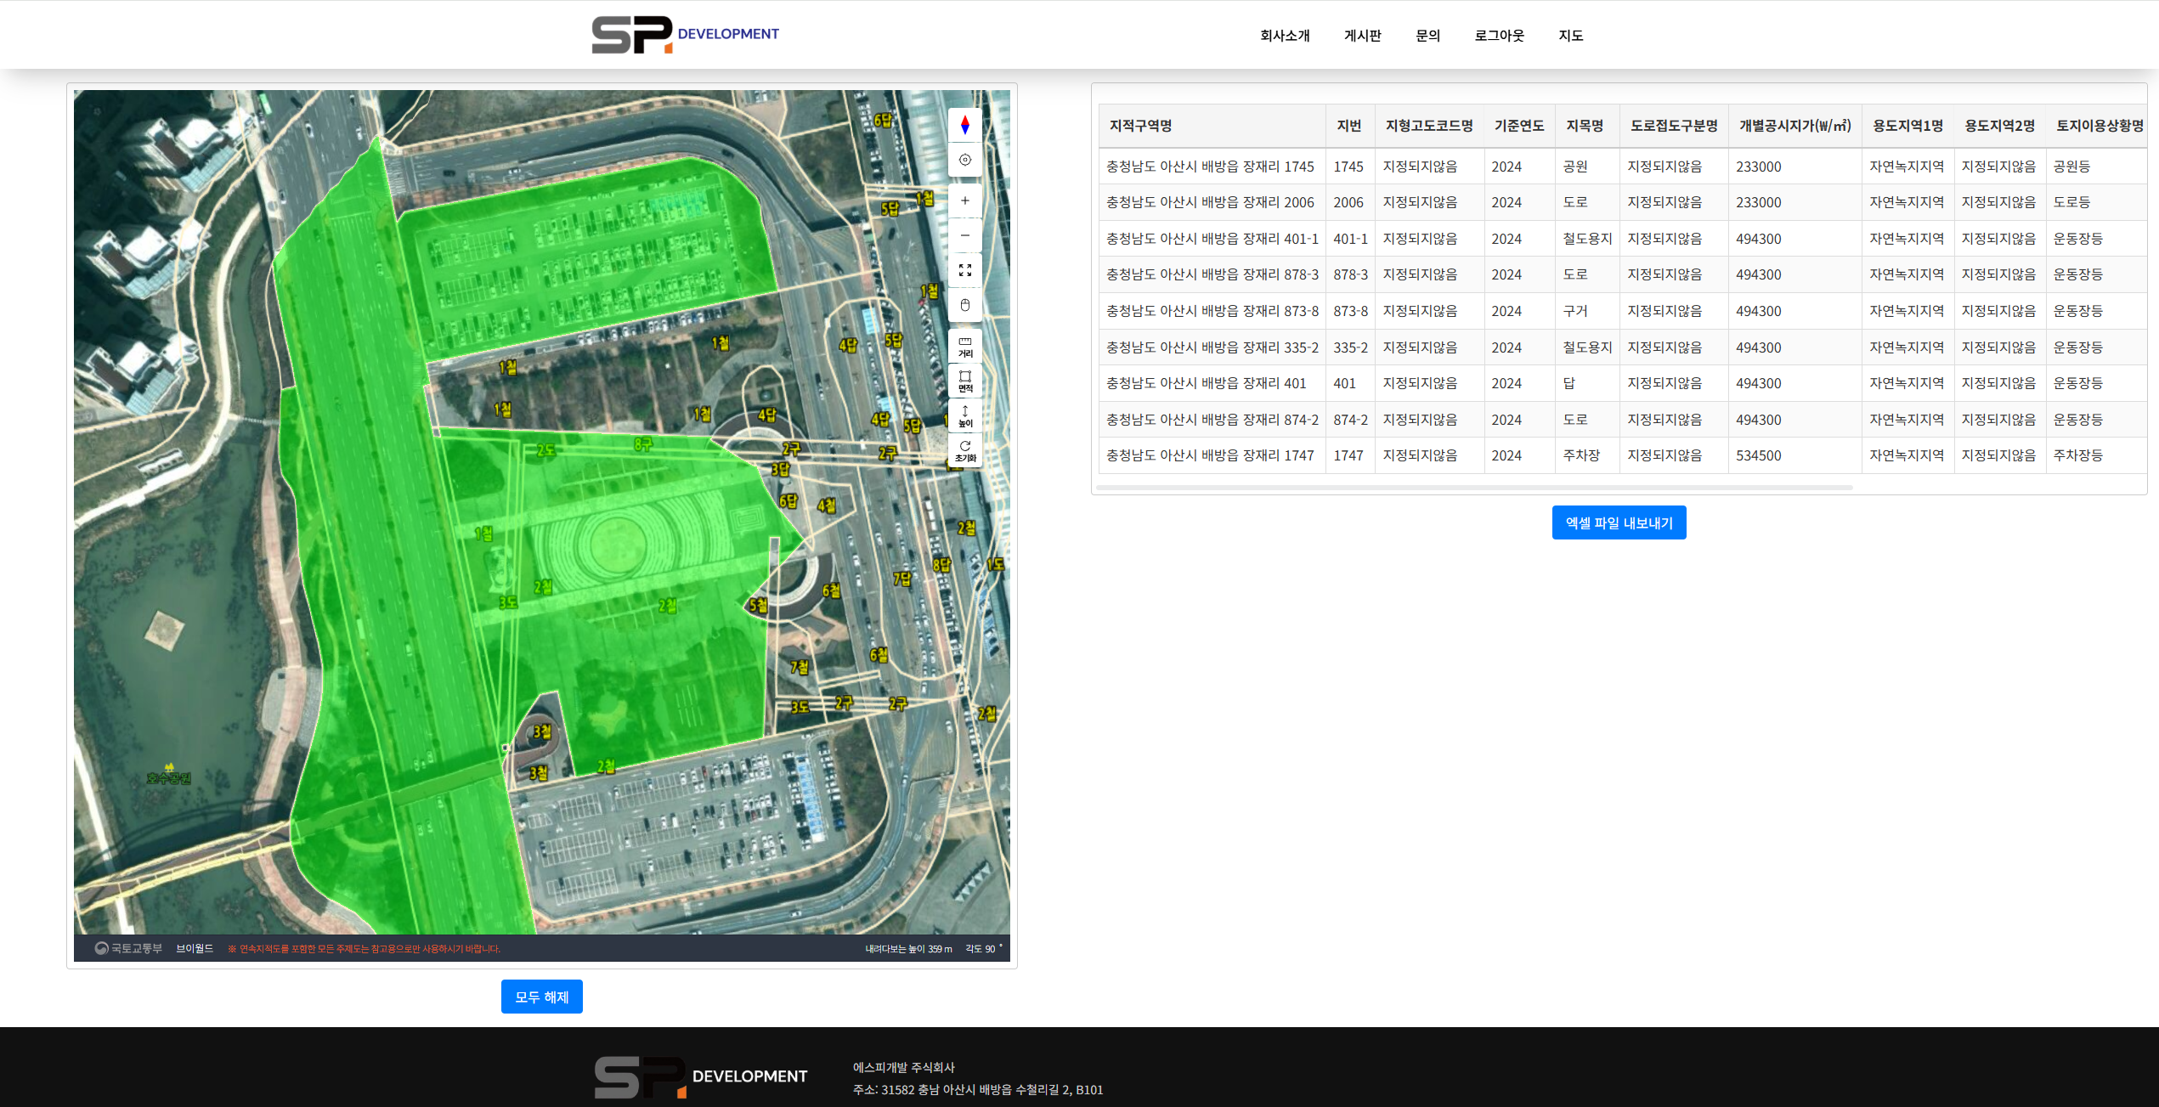Open the 게시판 menu item
The width and height of the screenshot is (2159, 1107).
pyautogui.click(x=1363, y=36)
